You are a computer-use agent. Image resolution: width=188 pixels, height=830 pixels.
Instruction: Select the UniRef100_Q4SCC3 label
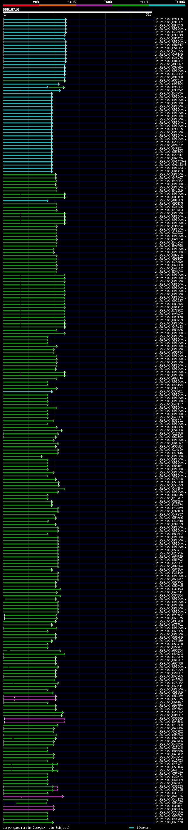pos(169,417)
